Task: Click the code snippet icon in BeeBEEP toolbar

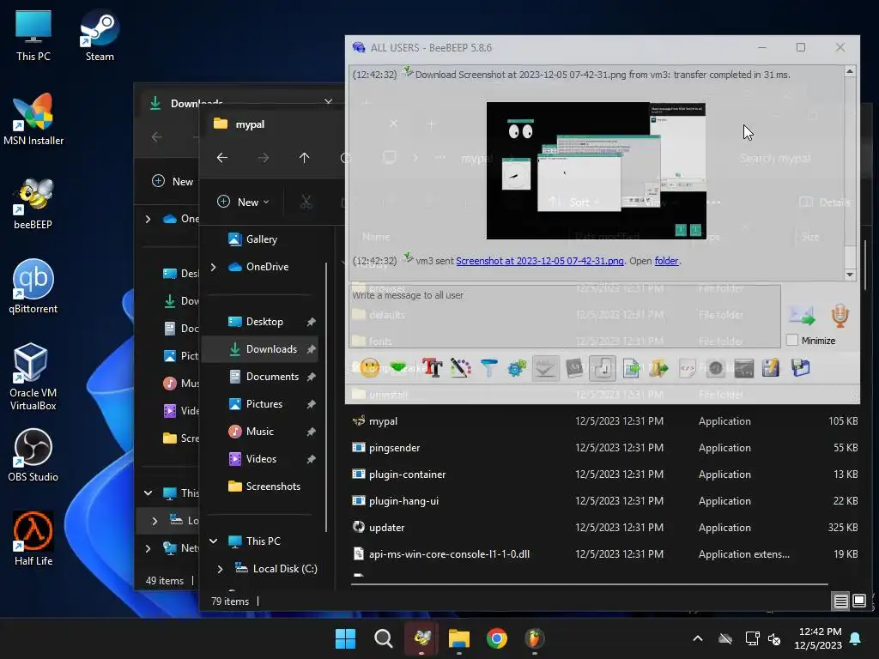Action: tap(688, 368)
